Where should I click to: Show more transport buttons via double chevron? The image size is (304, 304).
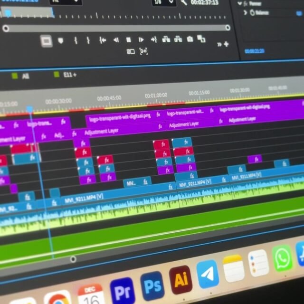coord(219,44)
